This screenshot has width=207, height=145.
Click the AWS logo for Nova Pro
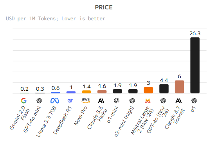(86, 100)
